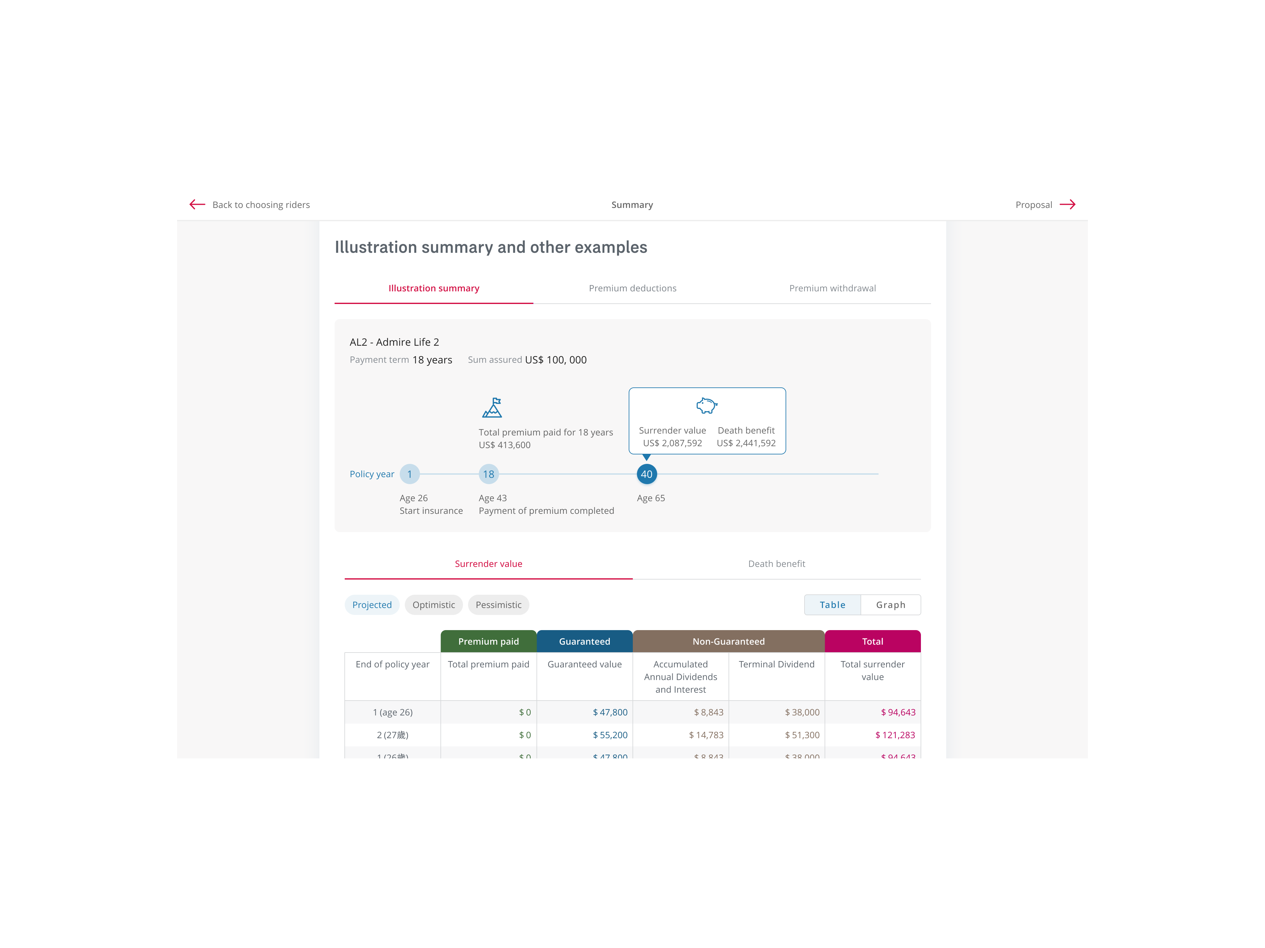Choose the Projected scenario chip
This screenshot has height=948, width=1265.
tap(372, 605)
